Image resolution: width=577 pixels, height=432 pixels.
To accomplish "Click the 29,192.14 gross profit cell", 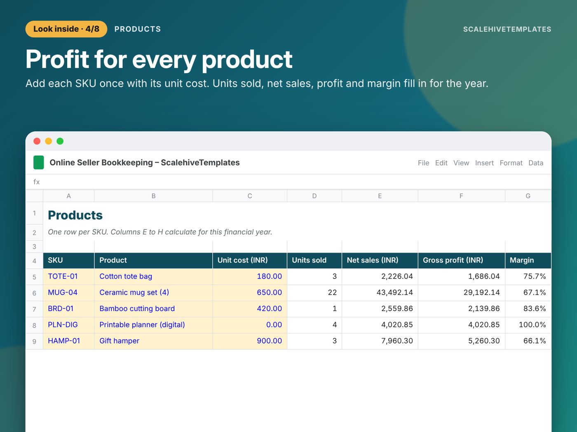I will point(462,293).
